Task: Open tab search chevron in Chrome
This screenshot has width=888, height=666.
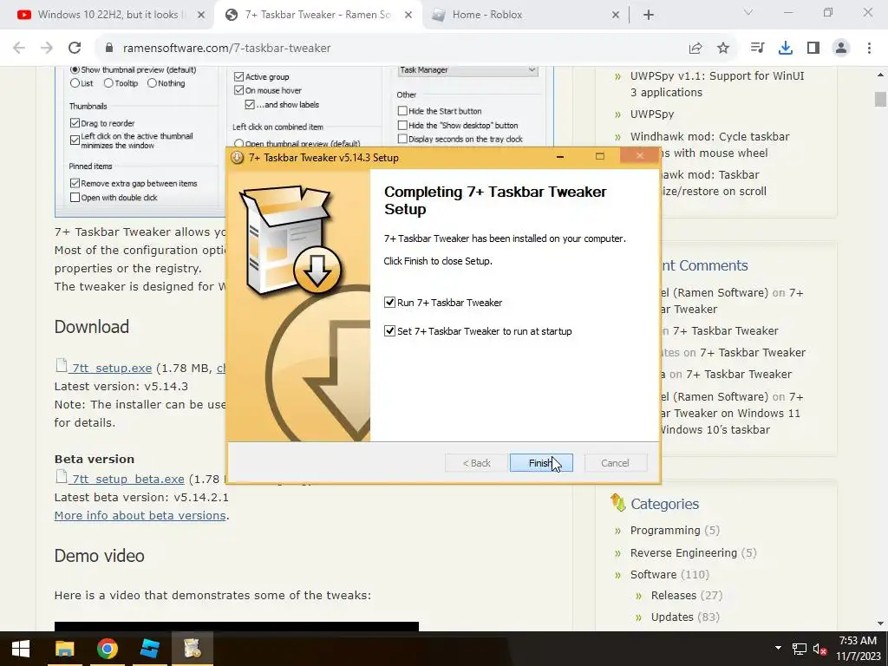Action: (748, 12)
